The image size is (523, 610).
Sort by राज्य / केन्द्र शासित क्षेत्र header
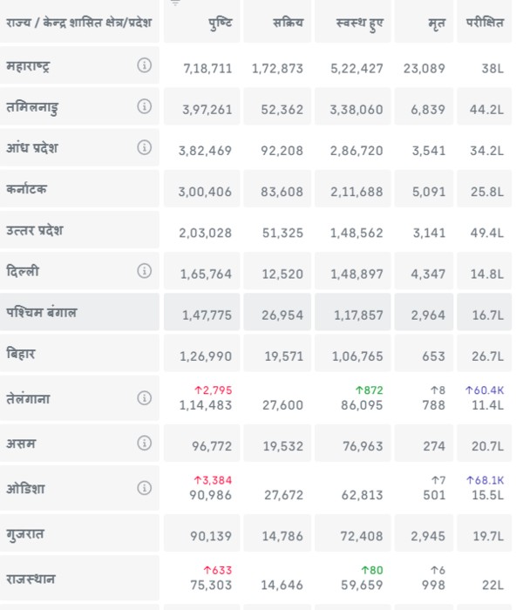[78, 23]
